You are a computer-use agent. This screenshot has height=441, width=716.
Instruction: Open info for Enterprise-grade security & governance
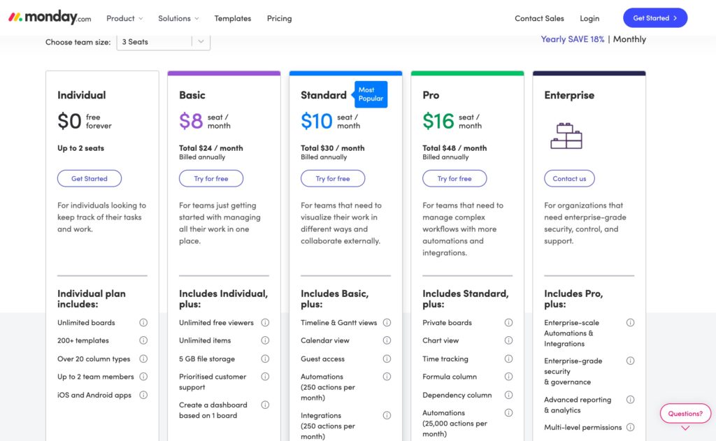point(630,361)
